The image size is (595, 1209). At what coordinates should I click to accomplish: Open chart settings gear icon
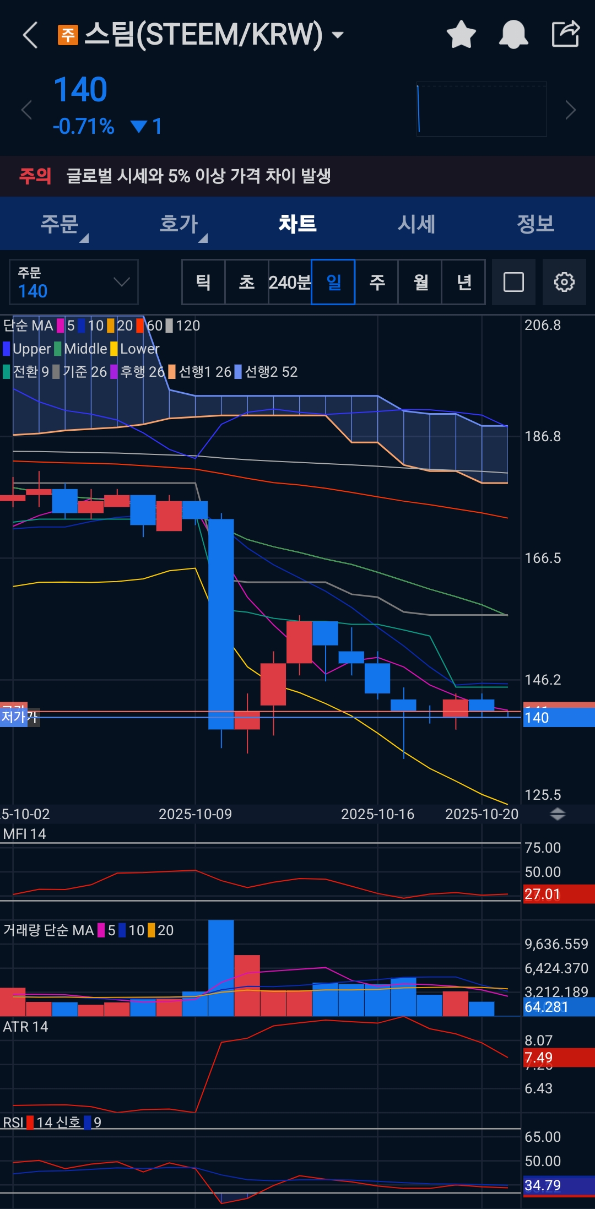(x=564, y=282)
